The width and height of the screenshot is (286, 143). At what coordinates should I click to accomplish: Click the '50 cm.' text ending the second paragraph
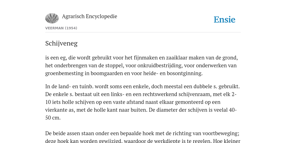pos(53,118)
